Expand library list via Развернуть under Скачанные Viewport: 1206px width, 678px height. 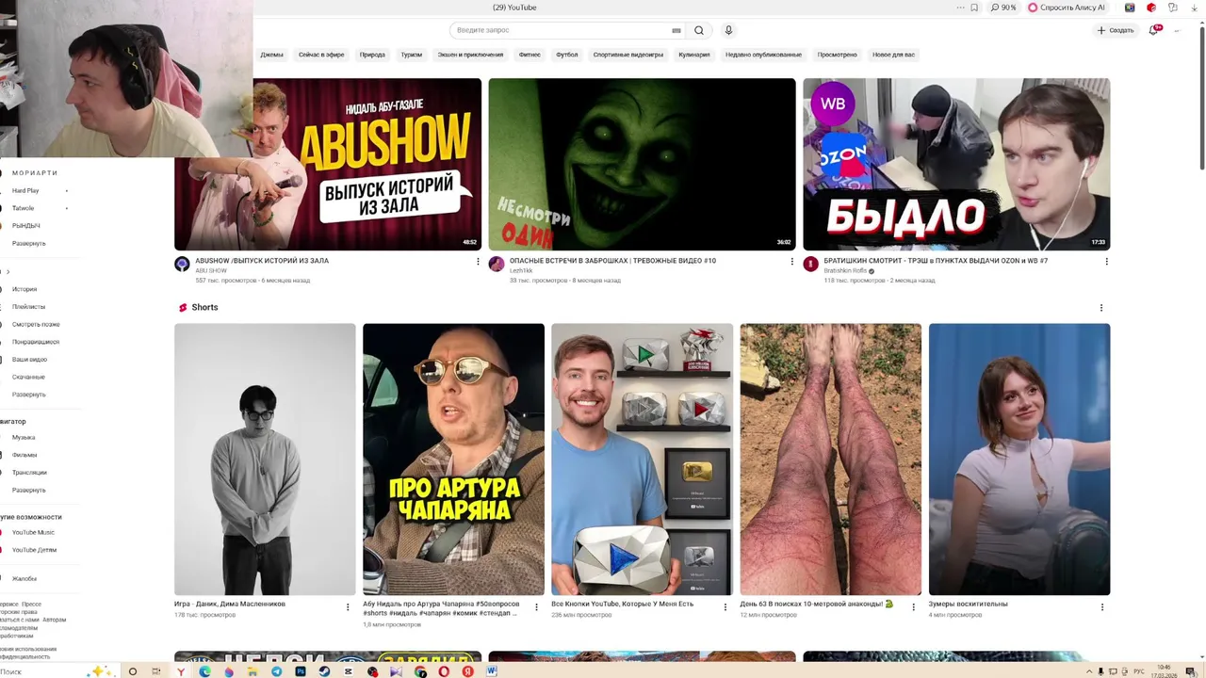(28, 395)
